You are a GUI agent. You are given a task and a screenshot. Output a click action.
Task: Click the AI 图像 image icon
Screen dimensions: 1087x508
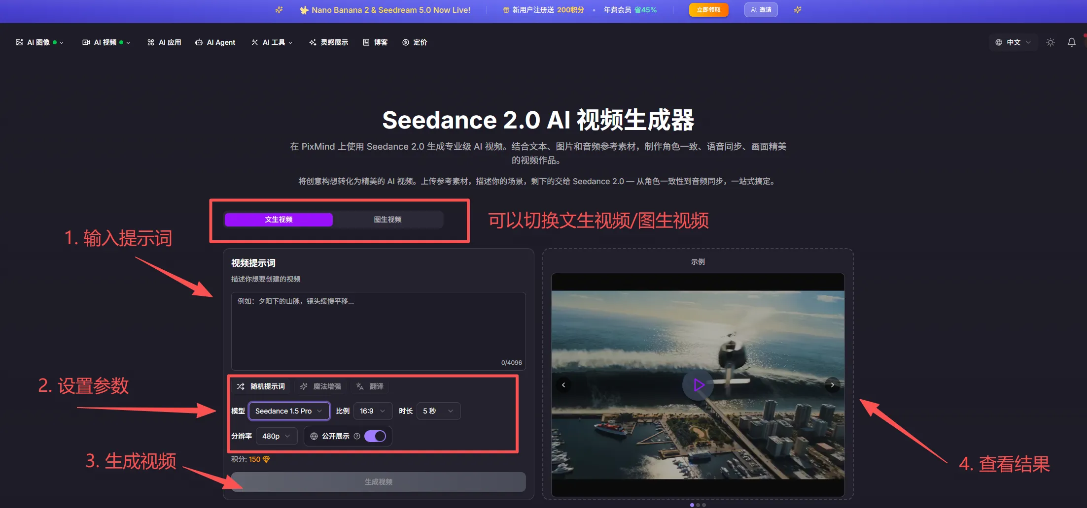tap(19, 42)
